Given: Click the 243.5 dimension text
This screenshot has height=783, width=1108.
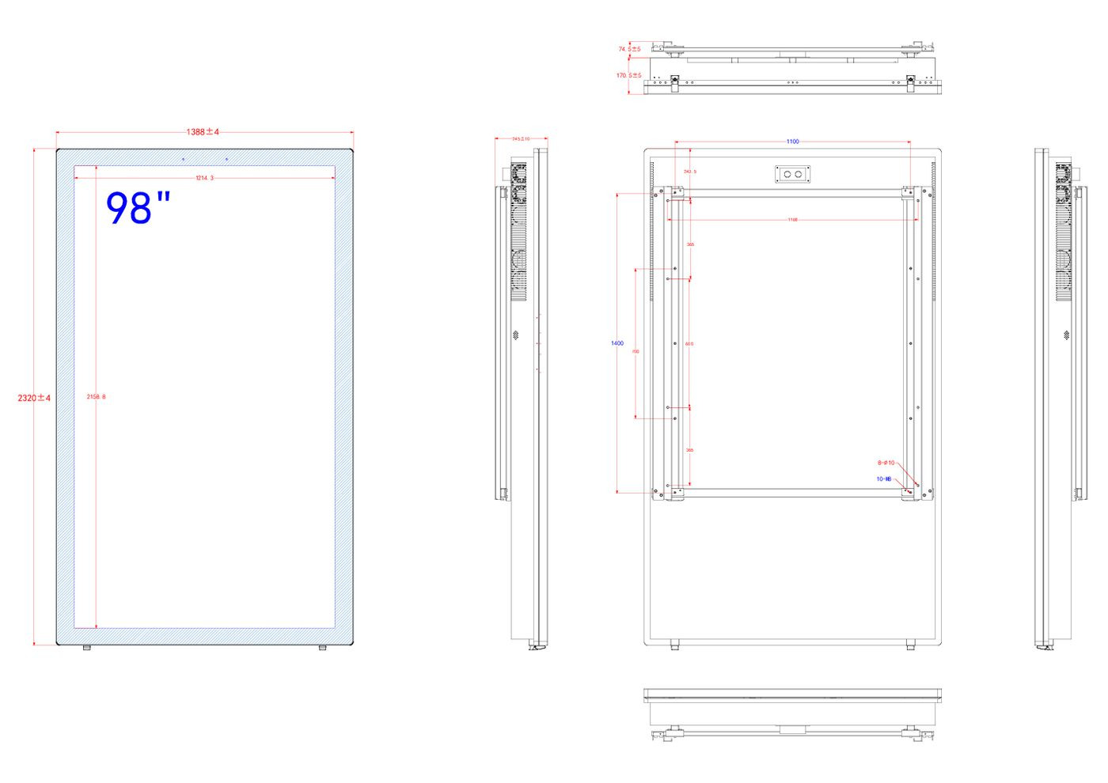Looking at the screenshot, I should [690, 172].
